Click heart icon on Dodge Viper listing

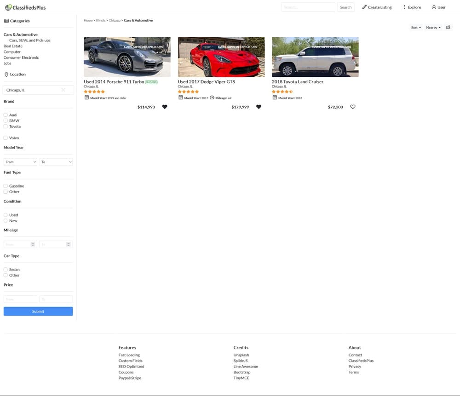pos(259,107)
